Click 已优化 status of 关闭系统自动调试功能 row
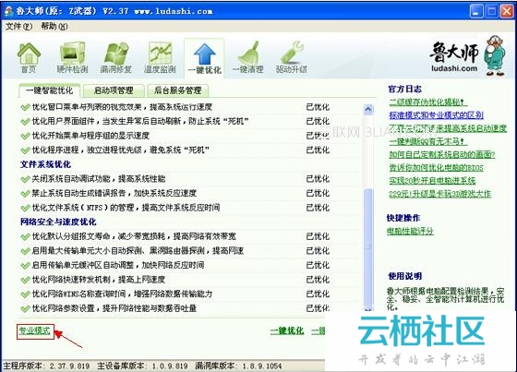The image size is (517, 372). [x=318, y=179]
